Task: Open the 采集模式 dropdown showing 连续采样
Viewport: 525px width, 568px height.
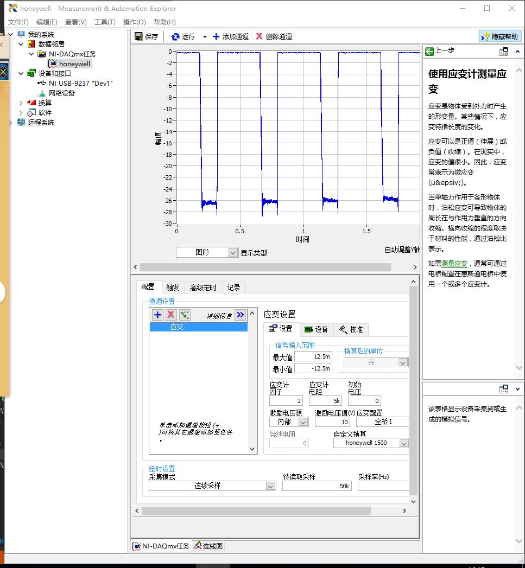Action: [212, 486]
